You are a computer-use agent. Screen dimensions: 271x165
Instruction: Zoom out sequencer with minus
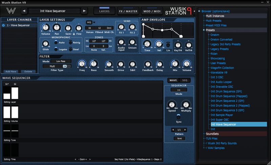coord(79,159)
